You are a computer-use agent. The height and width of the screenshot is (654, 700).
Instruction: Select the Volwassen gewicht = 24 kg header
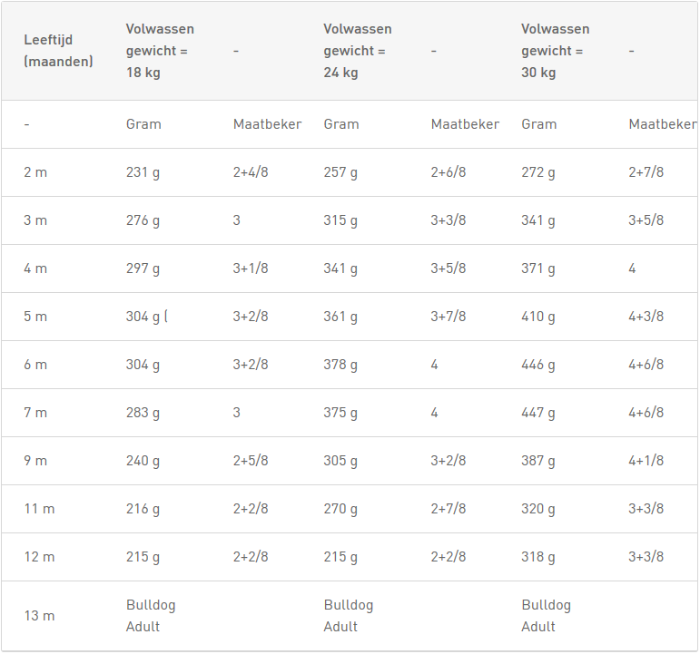click(x=358, y=51)
